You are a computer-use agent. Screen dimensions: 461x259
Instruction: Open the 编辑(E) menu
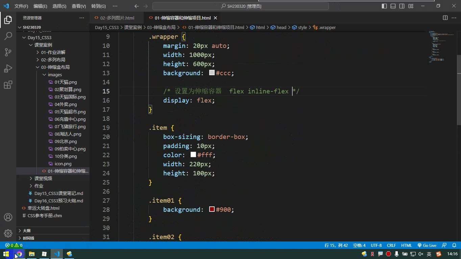40,6
